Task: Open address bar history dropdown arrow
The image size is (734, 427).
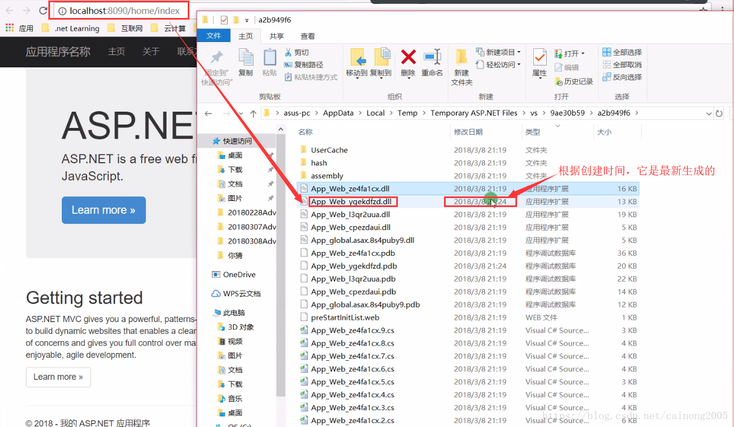Action: pos(708,113)
